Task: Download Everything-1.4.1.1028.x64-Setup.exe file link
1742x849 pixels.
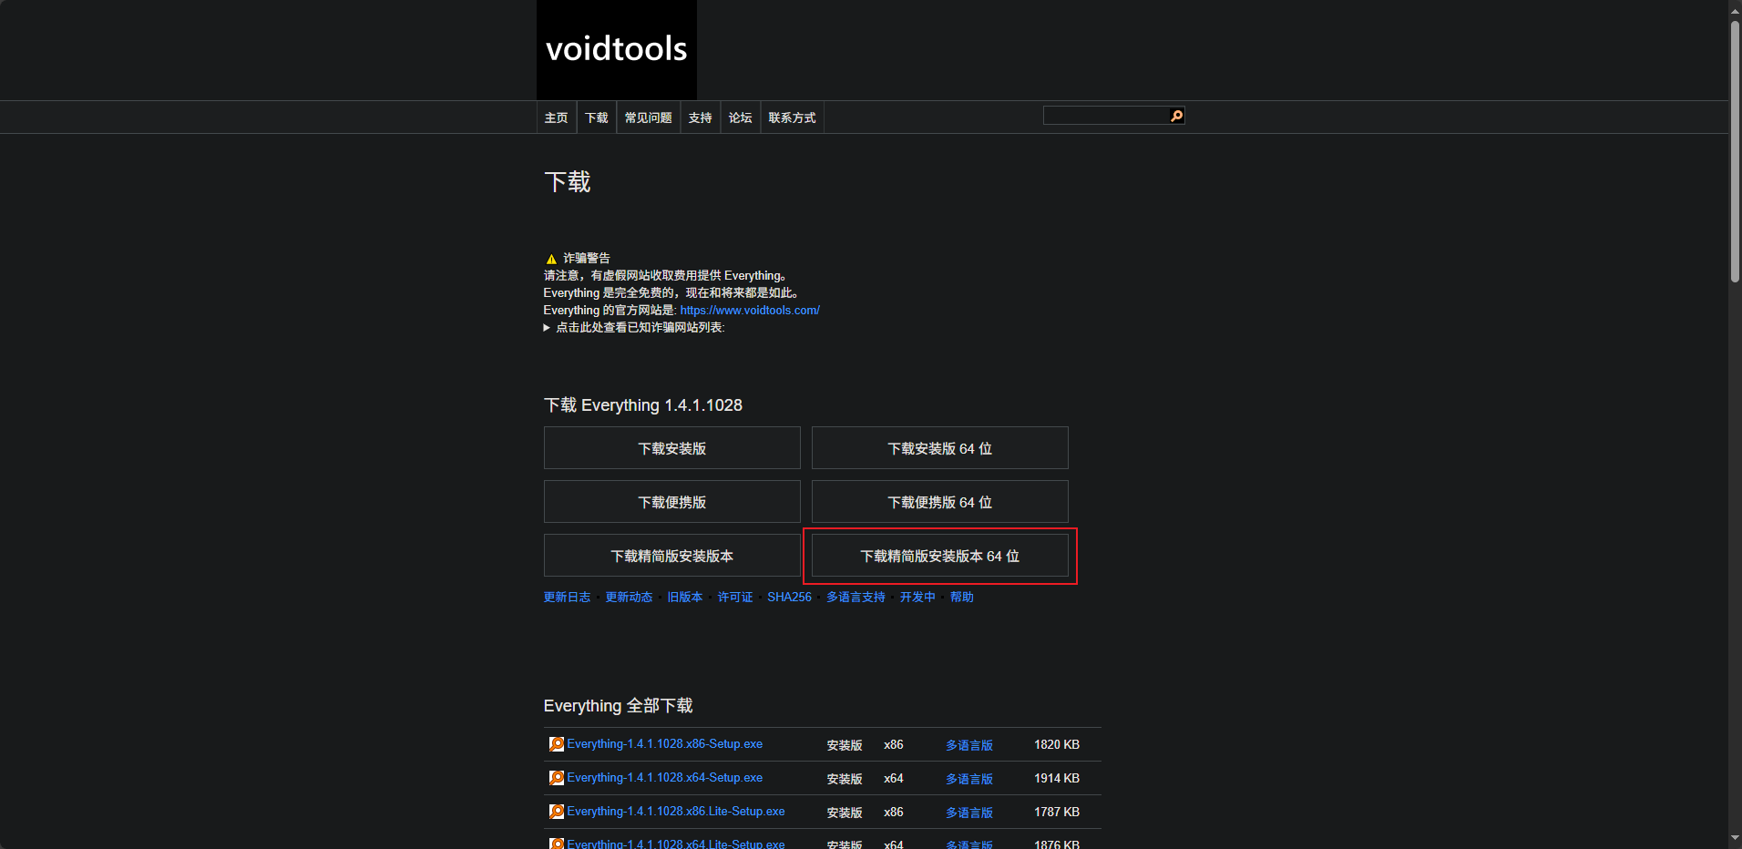Action: pos(665,778)
